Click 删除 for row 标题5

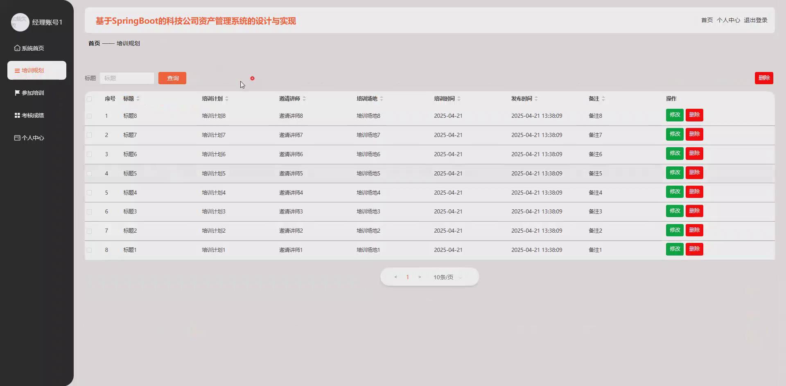click(694, 173)
